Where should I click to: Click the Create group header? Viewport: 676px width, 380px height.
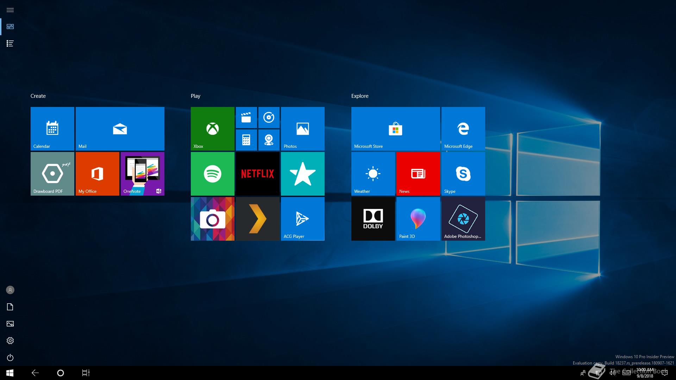pos(38,96)
